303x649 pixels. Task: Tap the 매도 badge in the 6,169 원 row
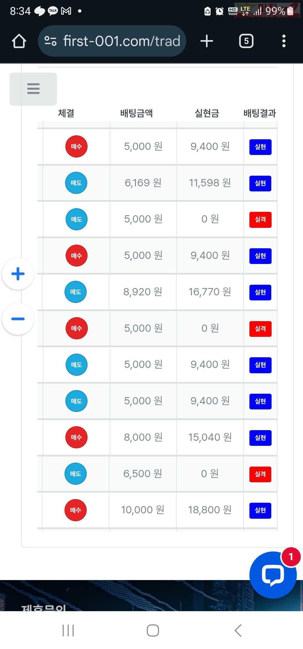[76, 183]
